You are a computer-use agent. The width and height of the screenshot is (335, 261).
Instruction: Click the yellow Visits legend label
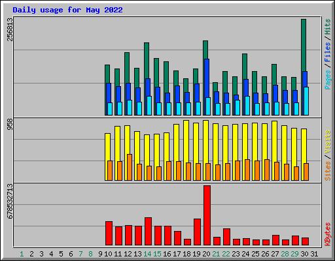[x=328, y=142]
